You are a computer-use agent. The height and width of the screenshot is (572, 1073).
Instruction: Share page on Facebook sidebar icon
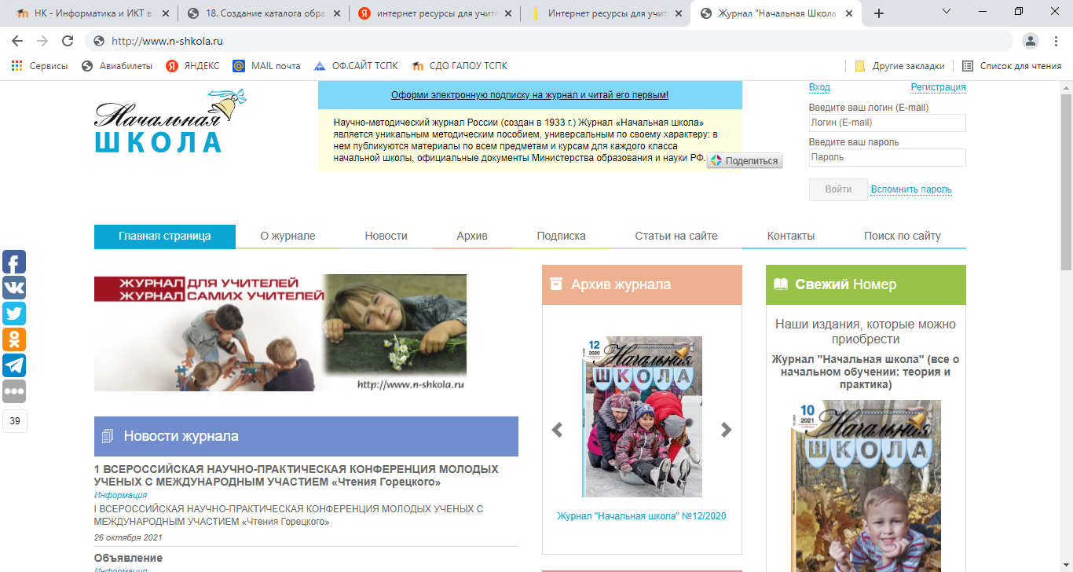pos(14,262)
